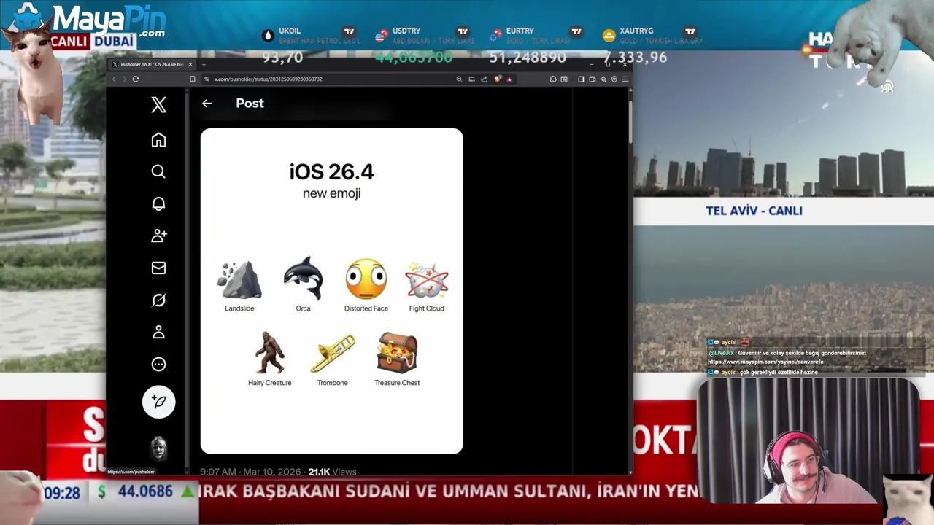
Task: Click the Hairy Creature emoji
Action: (270, 353)
